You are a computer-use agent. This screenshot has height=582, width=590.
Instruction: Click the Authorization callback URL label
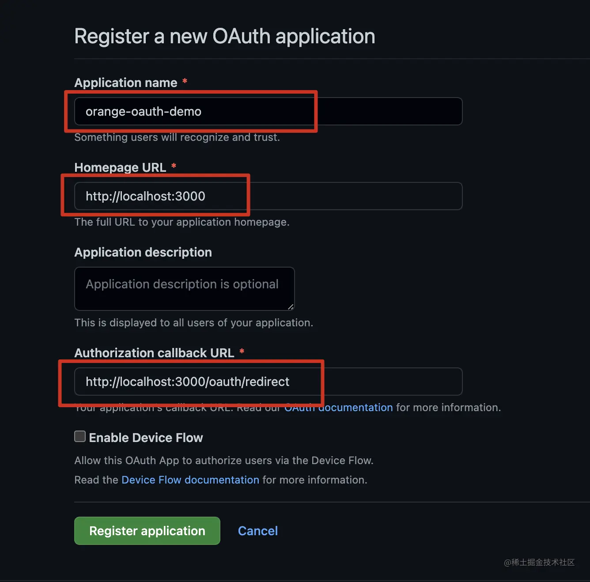(x=154, y=353)
